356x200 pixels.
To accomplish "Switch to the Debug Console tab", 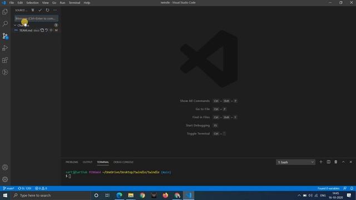I will (123, 162).
